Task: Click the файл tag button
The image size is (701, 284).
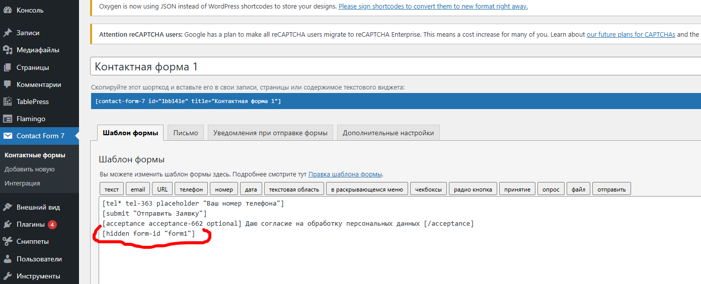Action: click(578, 189)
